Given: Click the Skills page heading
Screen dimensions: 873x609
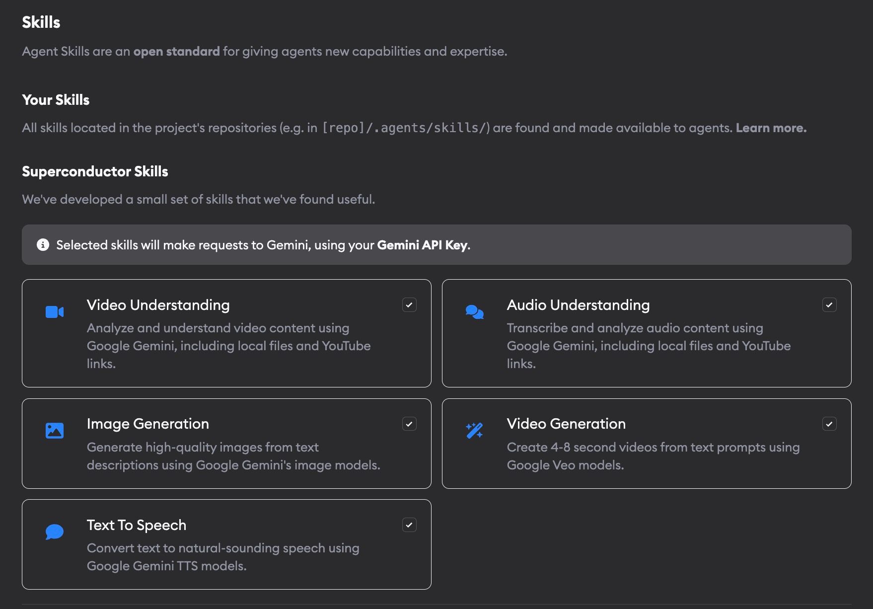Looking at the screenshot, I should tap(41, 22).
